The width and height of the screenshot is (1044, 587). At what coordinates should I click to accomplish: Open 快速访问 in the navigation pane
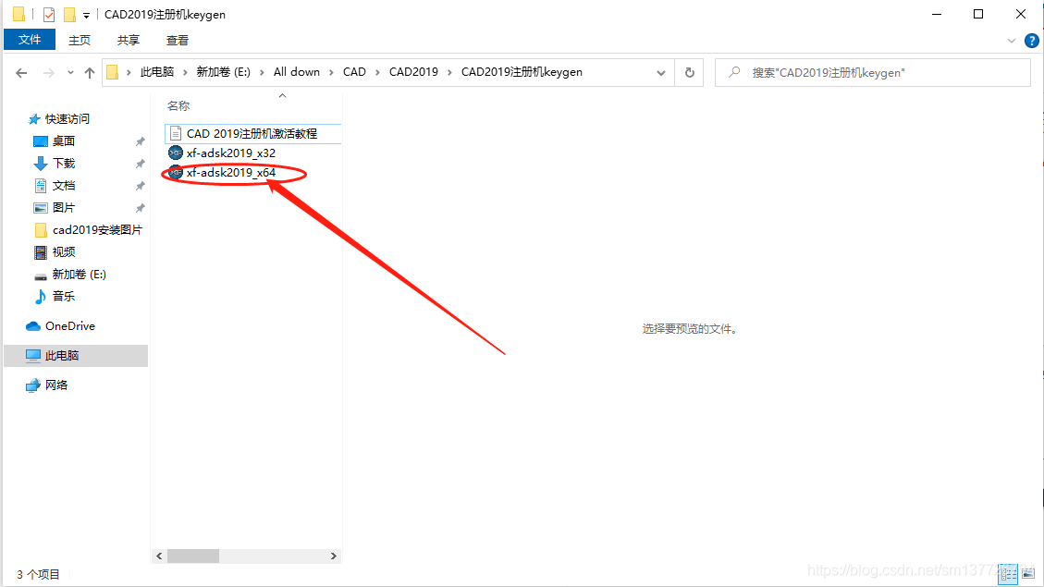point(68,119)
